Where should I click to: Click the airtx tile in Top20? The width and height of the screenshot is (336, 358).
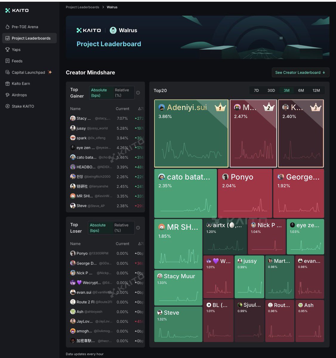click(x=225, y=237)
